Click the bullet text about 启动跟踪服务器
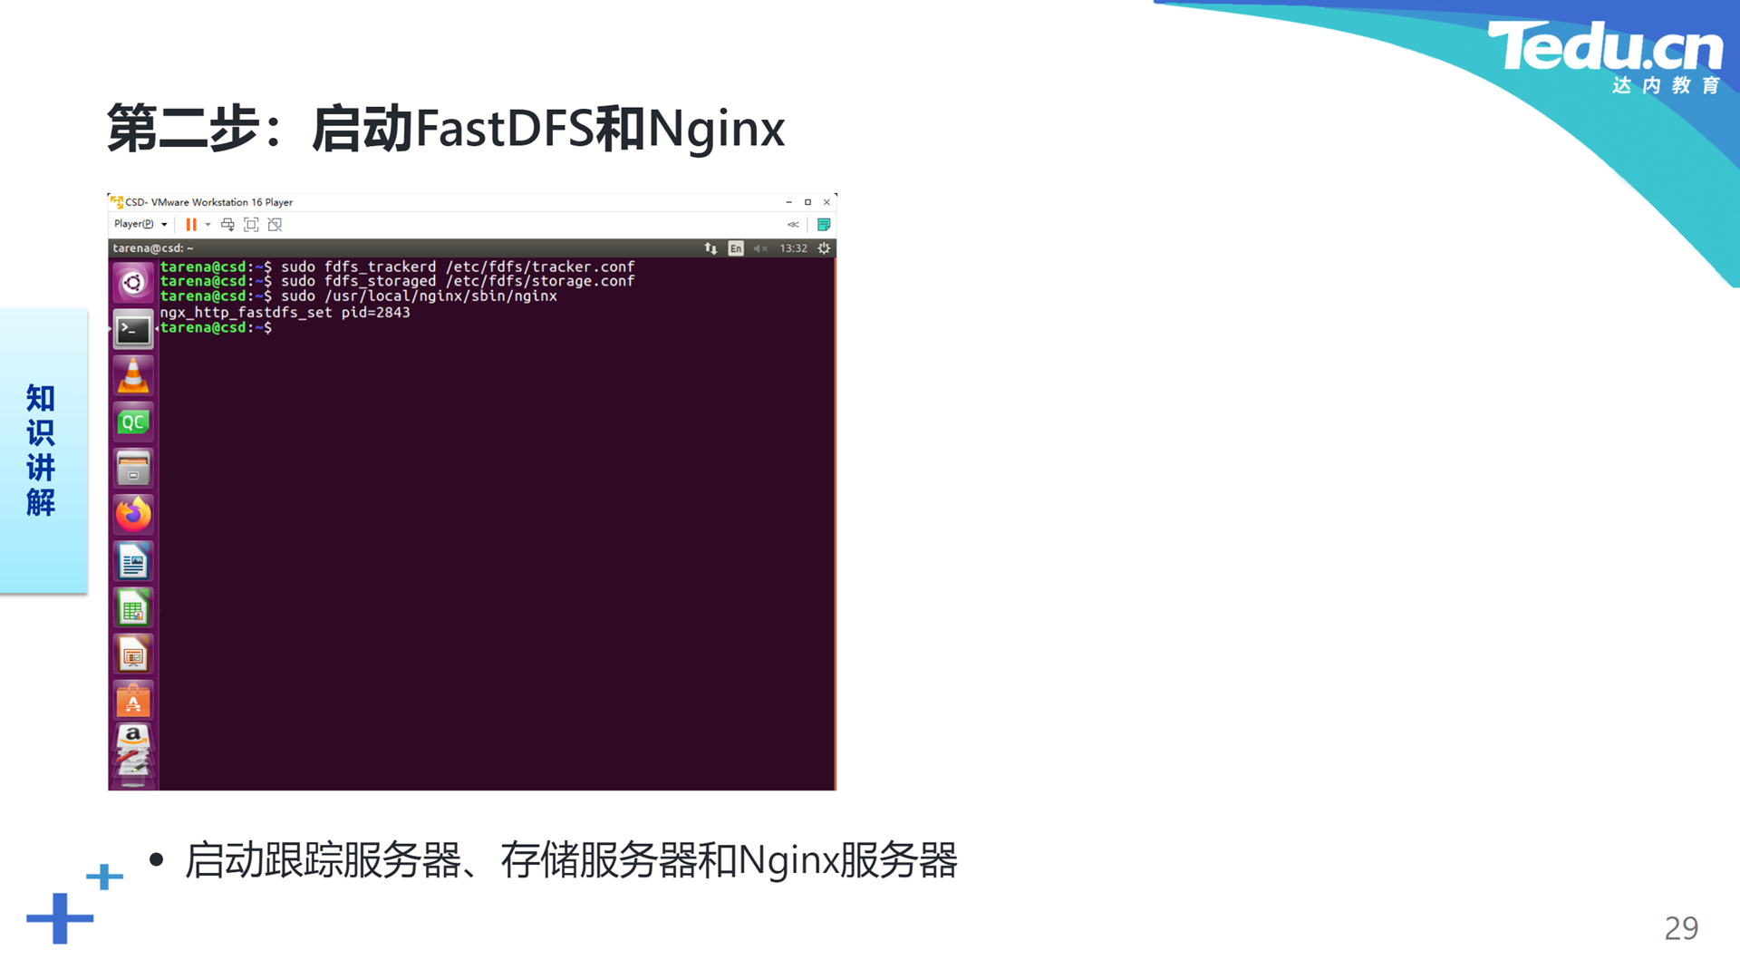This screenshot has width=1740, height=979. click(571, 860)
